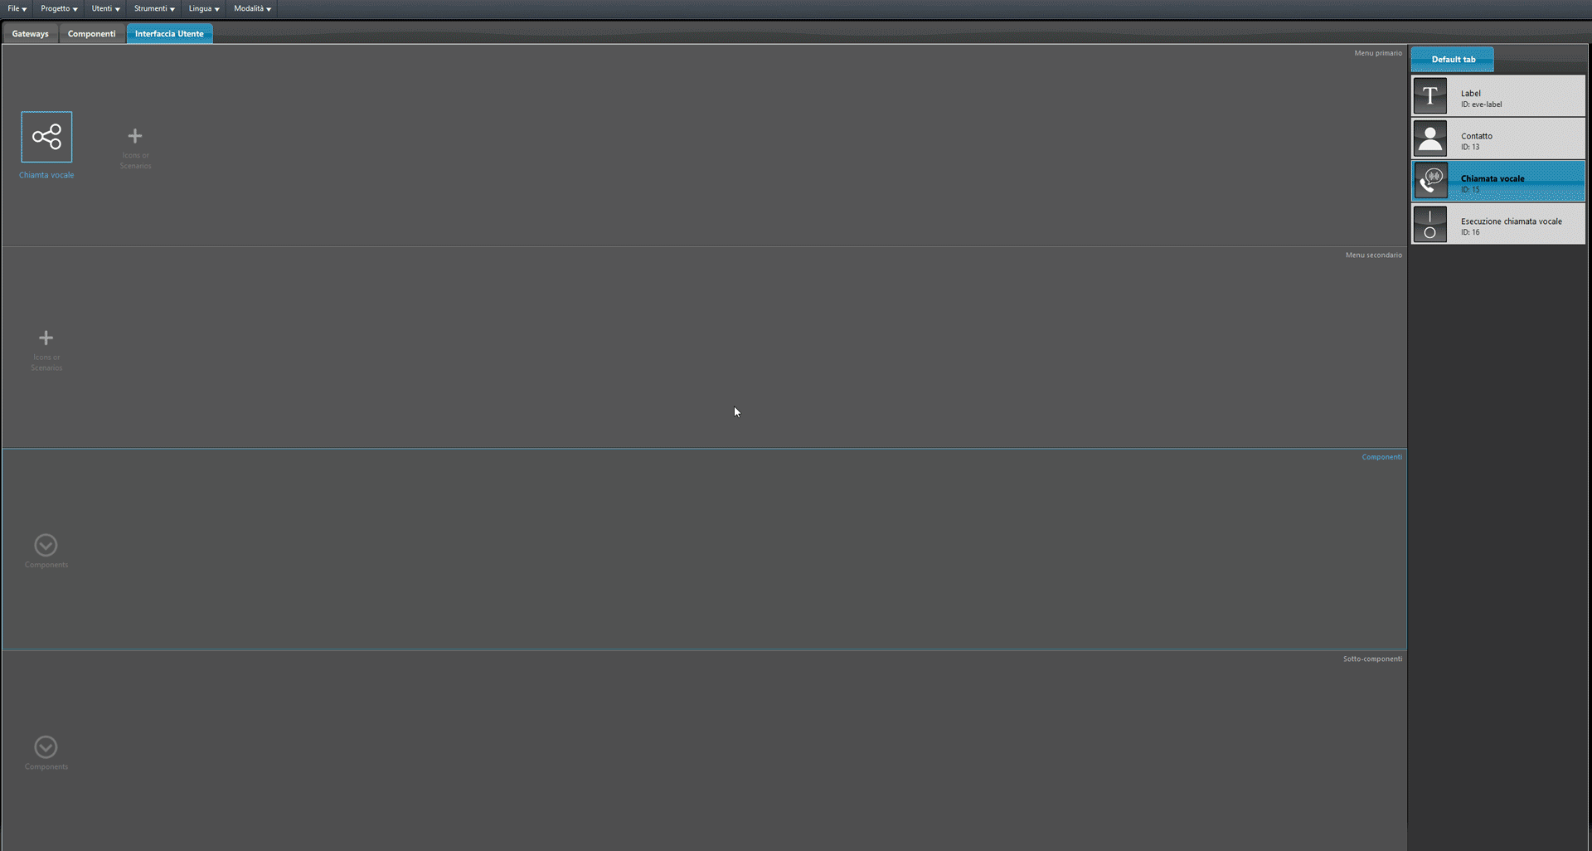The image size is (1592, 851).
Task: Select the Contatto person icon
Action: (x=1430, y=139)
